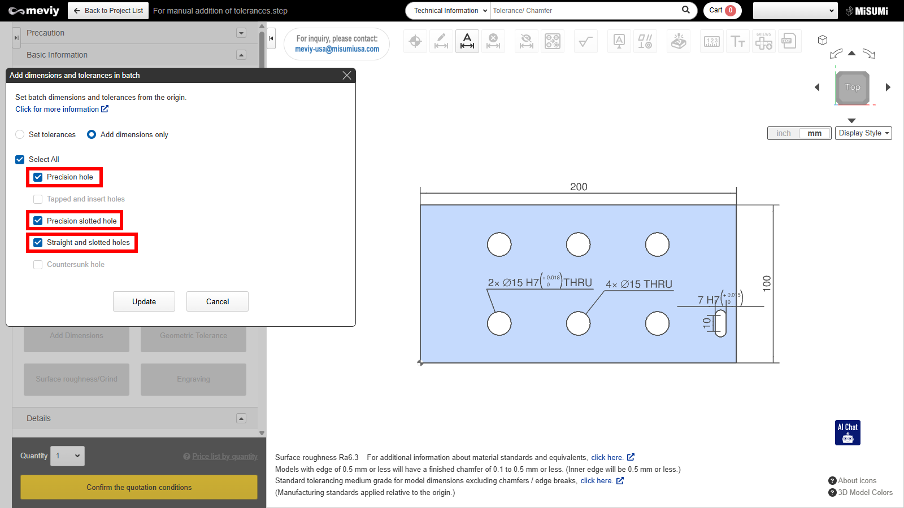This screenshot has width=904, height=508.
Task: Click the 6 Views download icon
Action: coord(764,41)
